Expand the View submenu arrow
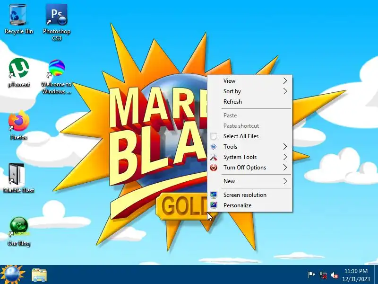Image resolution: width=378 pixels, height=284 pixels. pyautogui.click(x=285, y=80)
